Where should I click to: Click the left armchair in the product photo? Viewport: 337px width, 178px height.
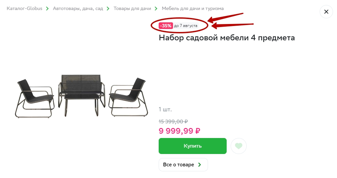(x=34, y=98)
